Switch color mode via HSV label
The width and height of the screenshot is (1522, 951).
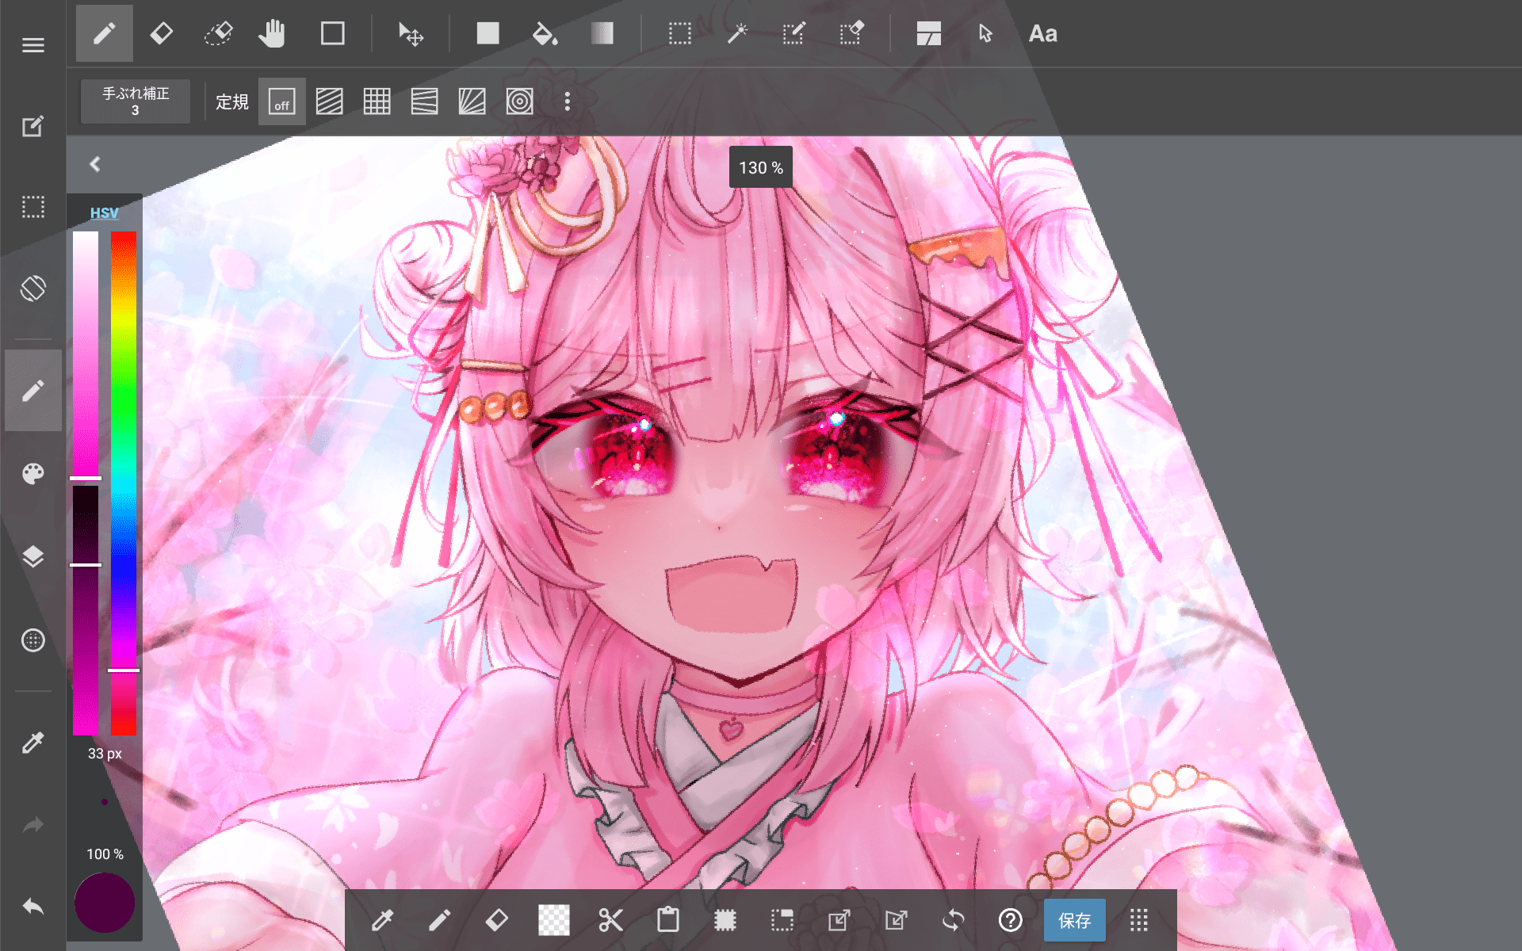104,213
